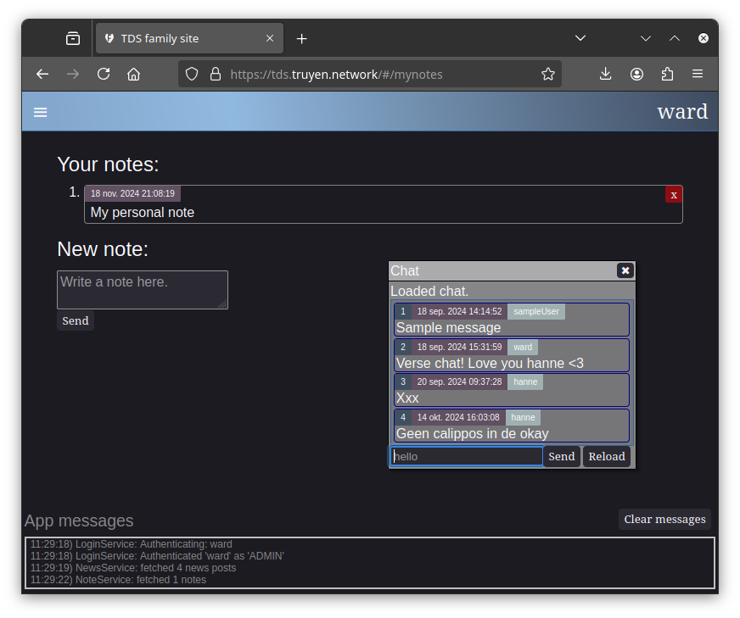Image resolution: width=740 pixels, height=618 pixels.
Task: Open the browser account profile menu
Action: (x=636, y=74)
